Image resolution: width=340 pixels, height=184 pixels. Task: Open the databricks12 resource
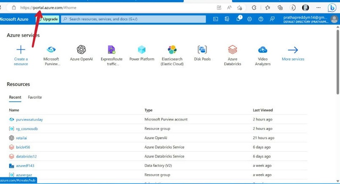26,156
